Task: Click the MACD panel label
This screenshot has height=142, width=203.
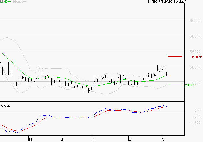Action: coord(5,106)
